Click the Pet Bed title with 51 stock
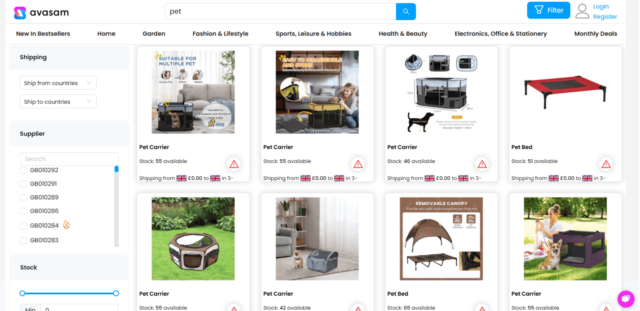640x311 pixels. (x=522, y=147)
